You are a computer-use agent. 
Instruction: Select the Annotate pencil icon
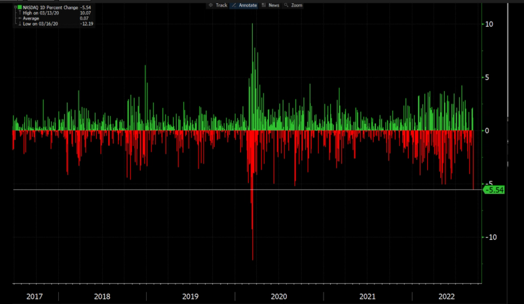(234, 5)
